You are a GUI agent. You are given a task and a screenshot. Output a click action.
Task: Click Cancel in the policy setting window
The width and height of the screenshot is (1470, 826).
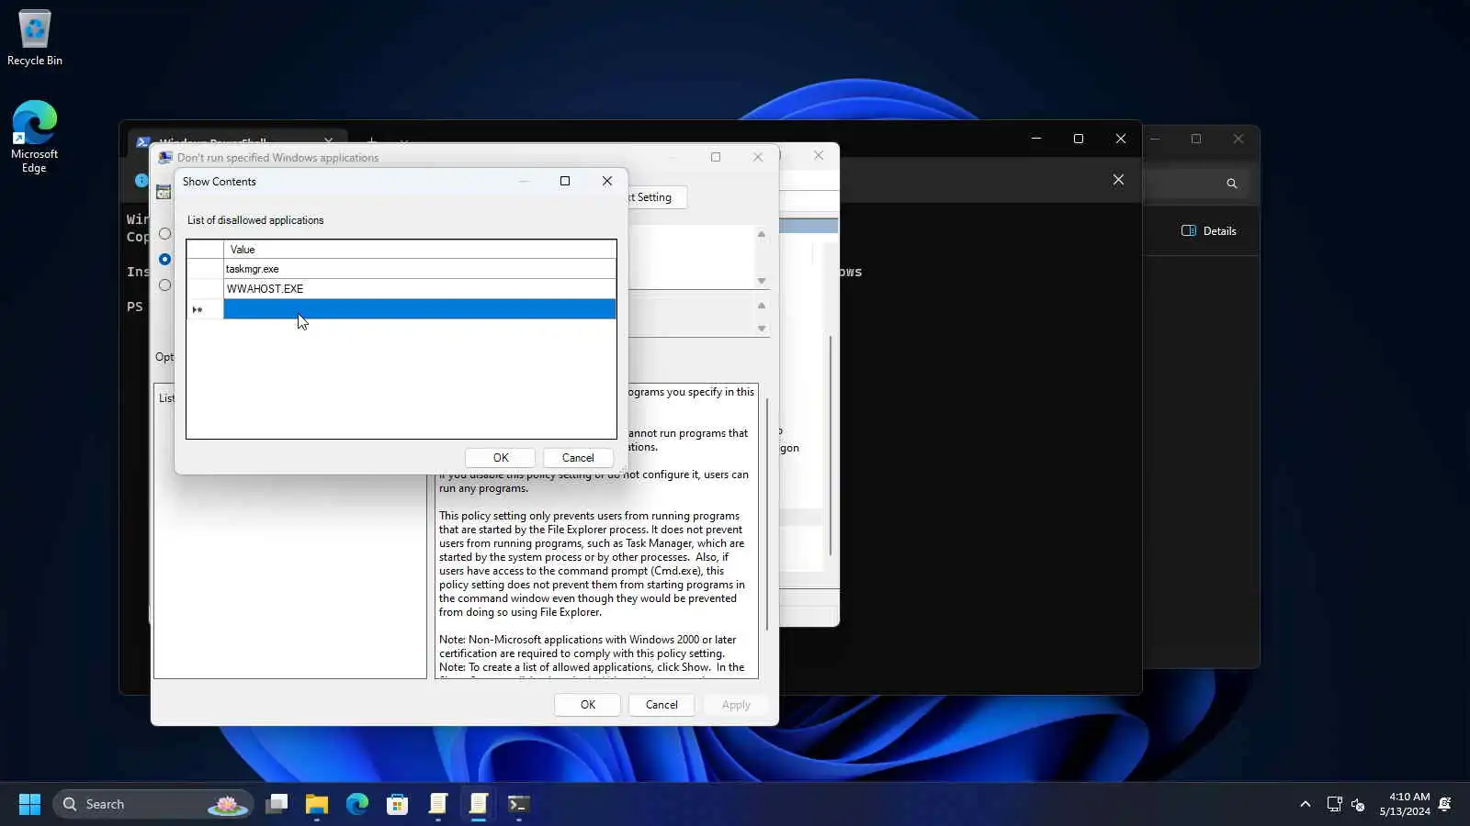[661, 705]
